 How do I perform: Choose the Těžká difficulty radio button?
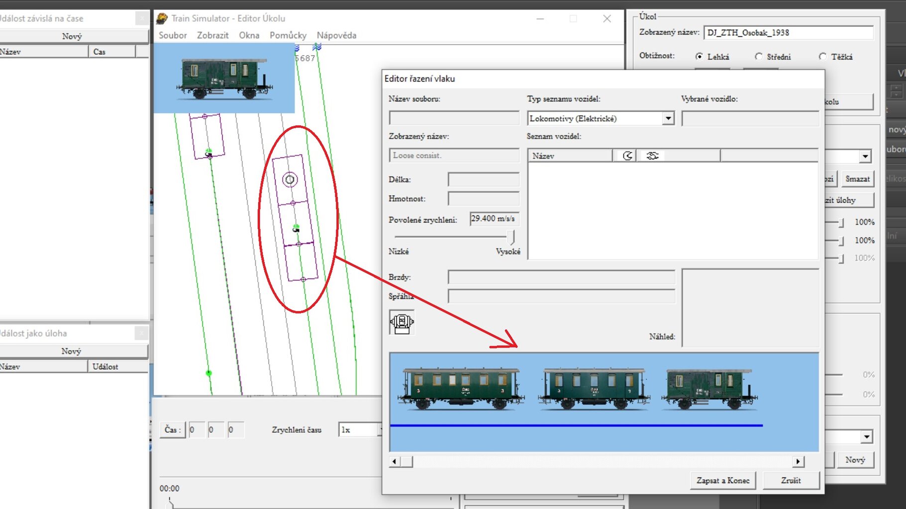click(x=823, y=57)
